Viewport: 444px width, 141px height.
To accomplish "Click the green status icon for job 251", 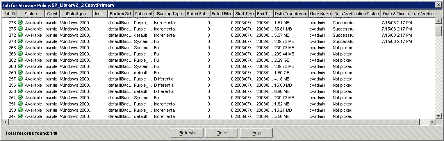I will pyautogui.click(x=20, y=104).
